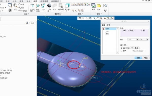Click the 确定 confirm button
The width and height of the screenshot is (152, 96).
[138, 58]
